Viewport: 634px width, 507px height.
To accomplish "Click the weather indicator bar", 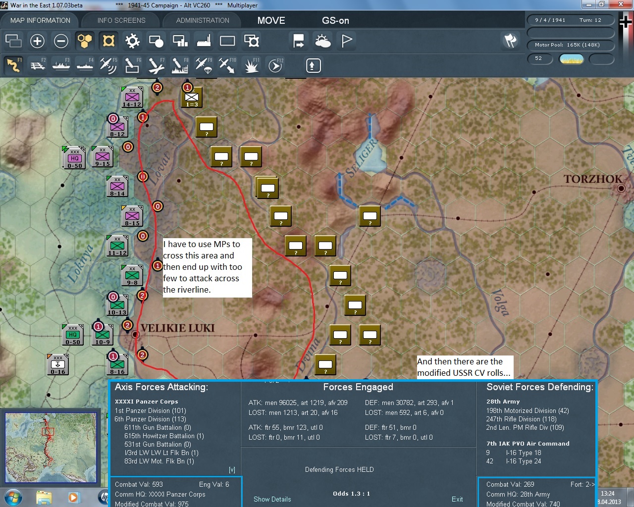I will coord(572,59).
